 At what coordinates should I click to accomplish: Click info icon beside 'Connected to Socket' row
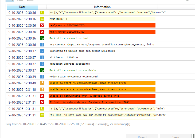click(x=42, y=51)
